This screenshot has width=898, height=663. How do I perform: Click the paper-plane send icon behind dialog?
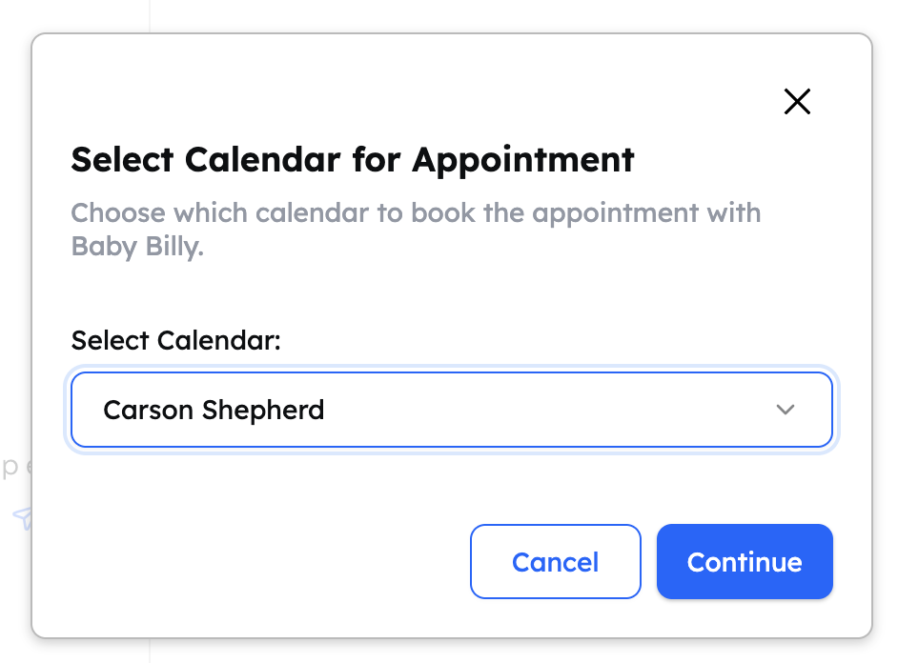pos(23,517)
